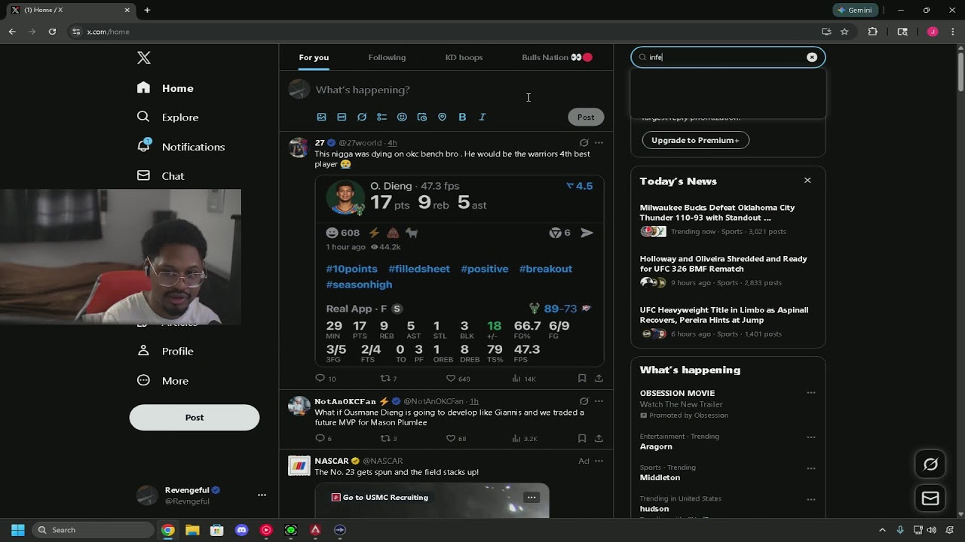Reply to NotAnOKCFan's post
Image resolution: width=965 pixels, height=542 pixels.
[x=324, y=438]
